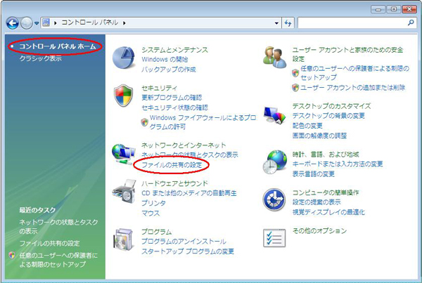The image size is (422, 283).
Task: Open 表示言語の変更 link
Action: [314, 174]
